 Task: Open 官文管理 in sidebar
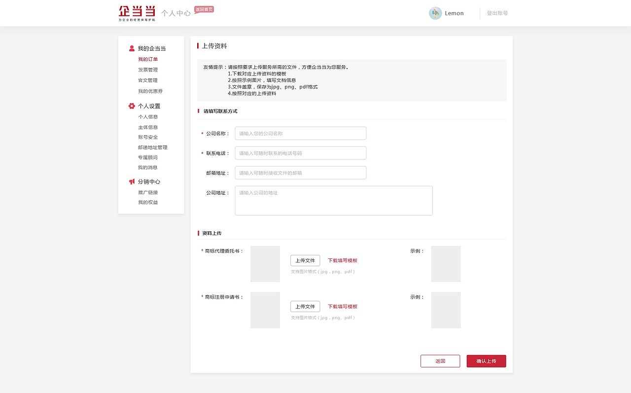point(148,80)
